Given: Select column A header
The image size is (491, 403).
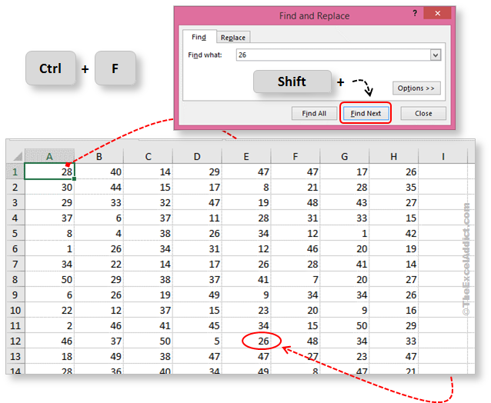Looking at the screenshot, I should coord(49,156).
